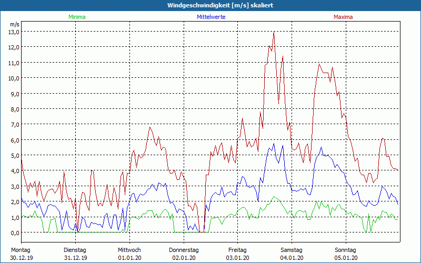Select the red Maxima legend label
The width and height of the screenshot is (421, 263).
pos(345,17)
